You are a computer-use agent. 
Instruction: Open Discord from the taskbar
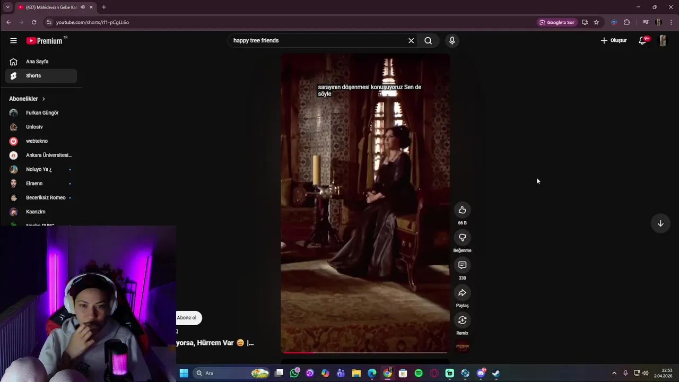coord(481,373)
